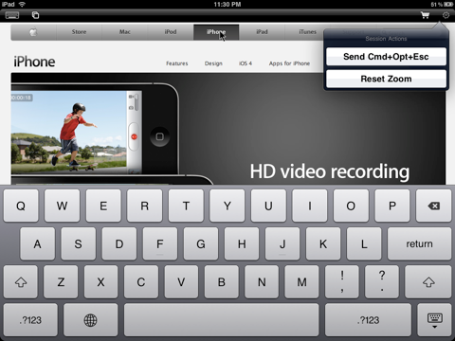Tap the settings gear icon
The width and height of the screenshot is (455, 341).
tap(446, 15)
